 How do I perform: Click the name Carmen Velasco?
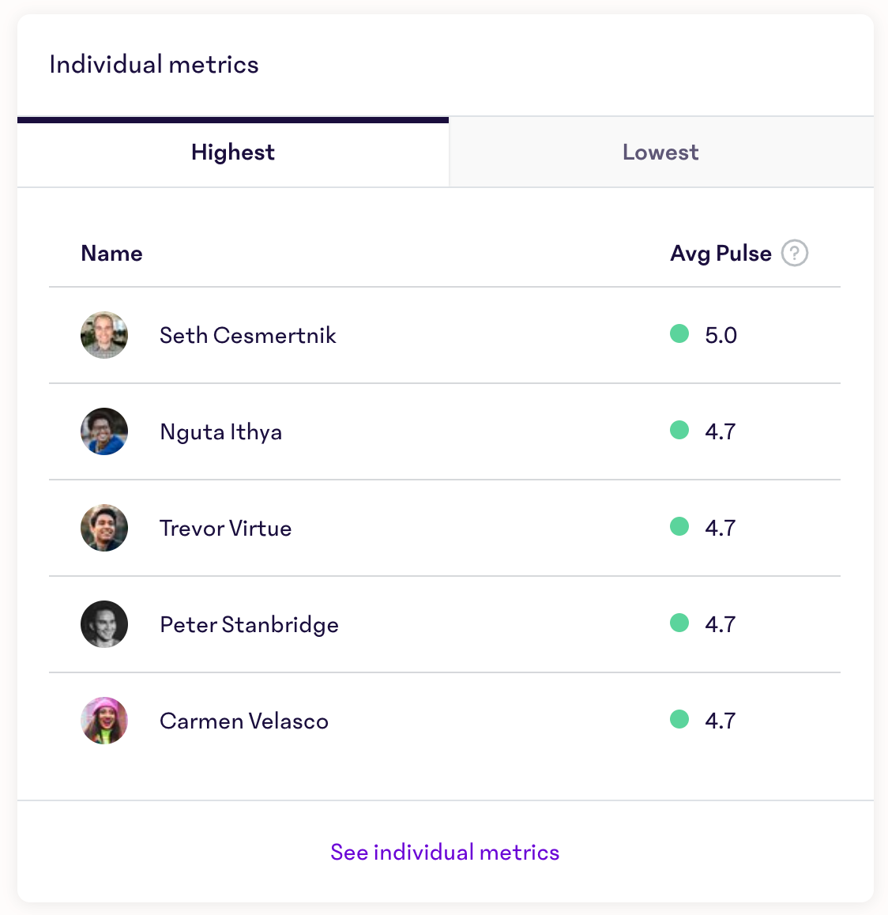244,721
